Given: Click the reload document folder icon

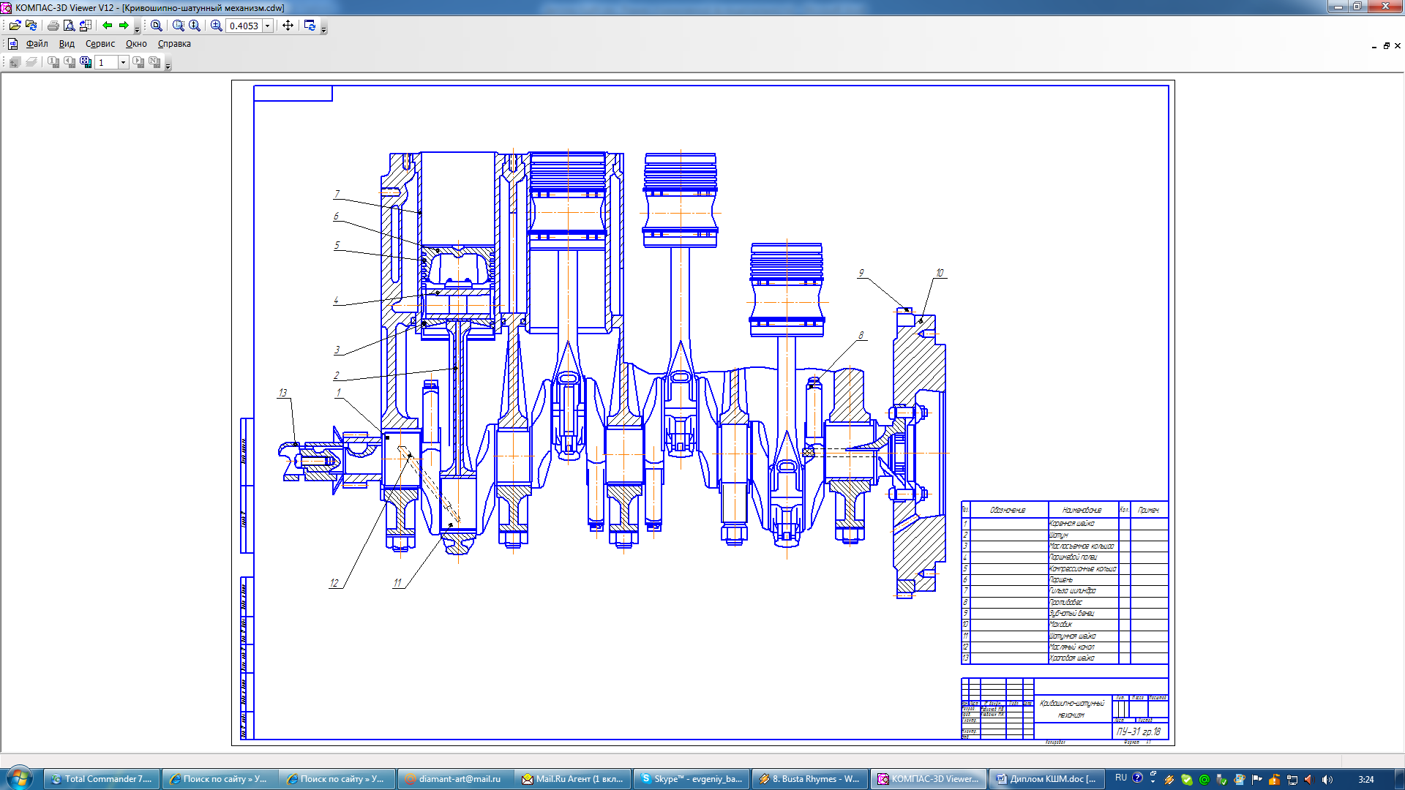Looking at the screenshot, I should (x=31, y=26).
